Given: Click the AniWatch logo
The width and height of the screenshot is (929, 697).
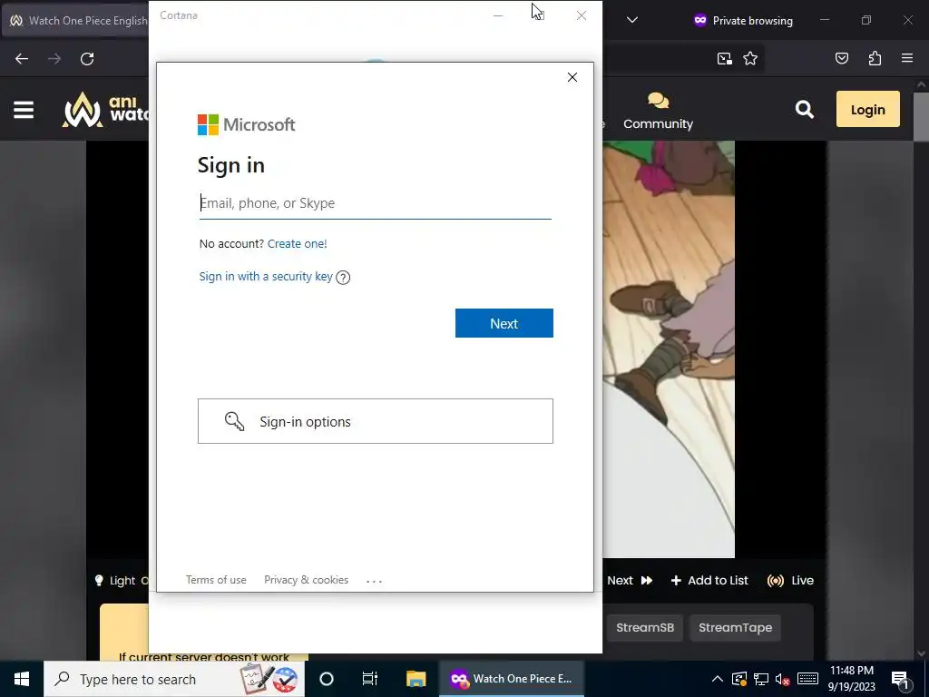Looking at the screenshot, I should 105,110.
